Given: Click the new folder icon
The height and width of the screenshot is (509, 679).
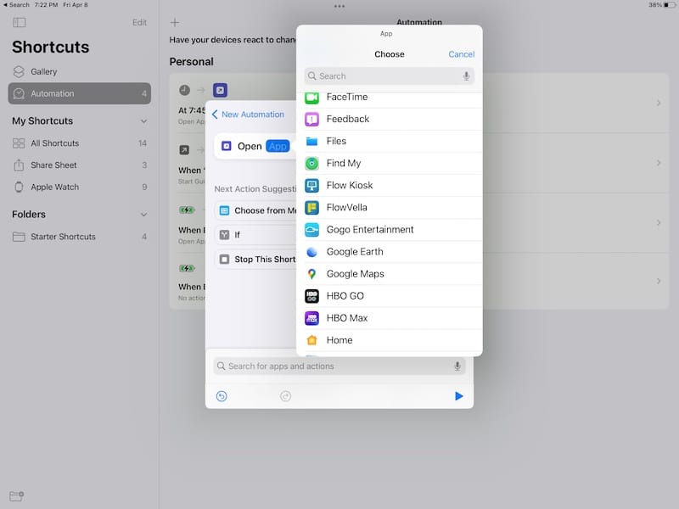Looking at the screenshot, I should click(16, 496).
